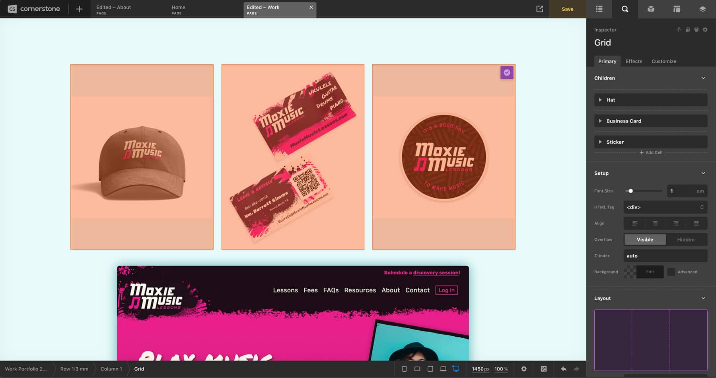Duplicate the Grid element with copy icon

coord(687,29)
